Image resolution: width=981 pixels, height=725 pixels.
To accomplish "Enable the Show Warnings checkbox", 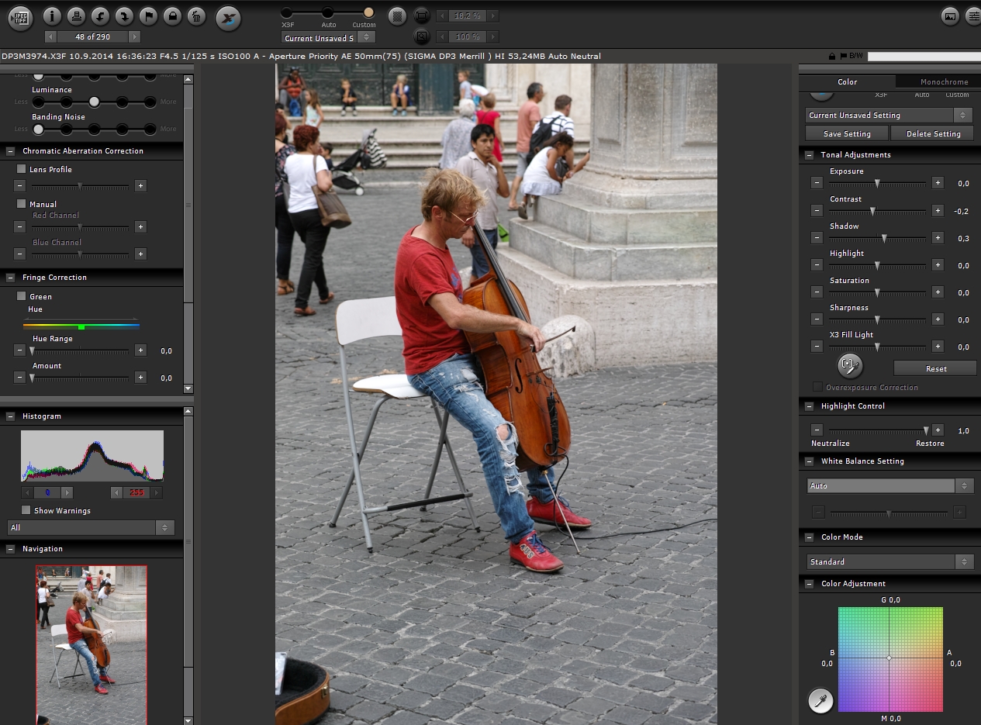I will [26, 510].
